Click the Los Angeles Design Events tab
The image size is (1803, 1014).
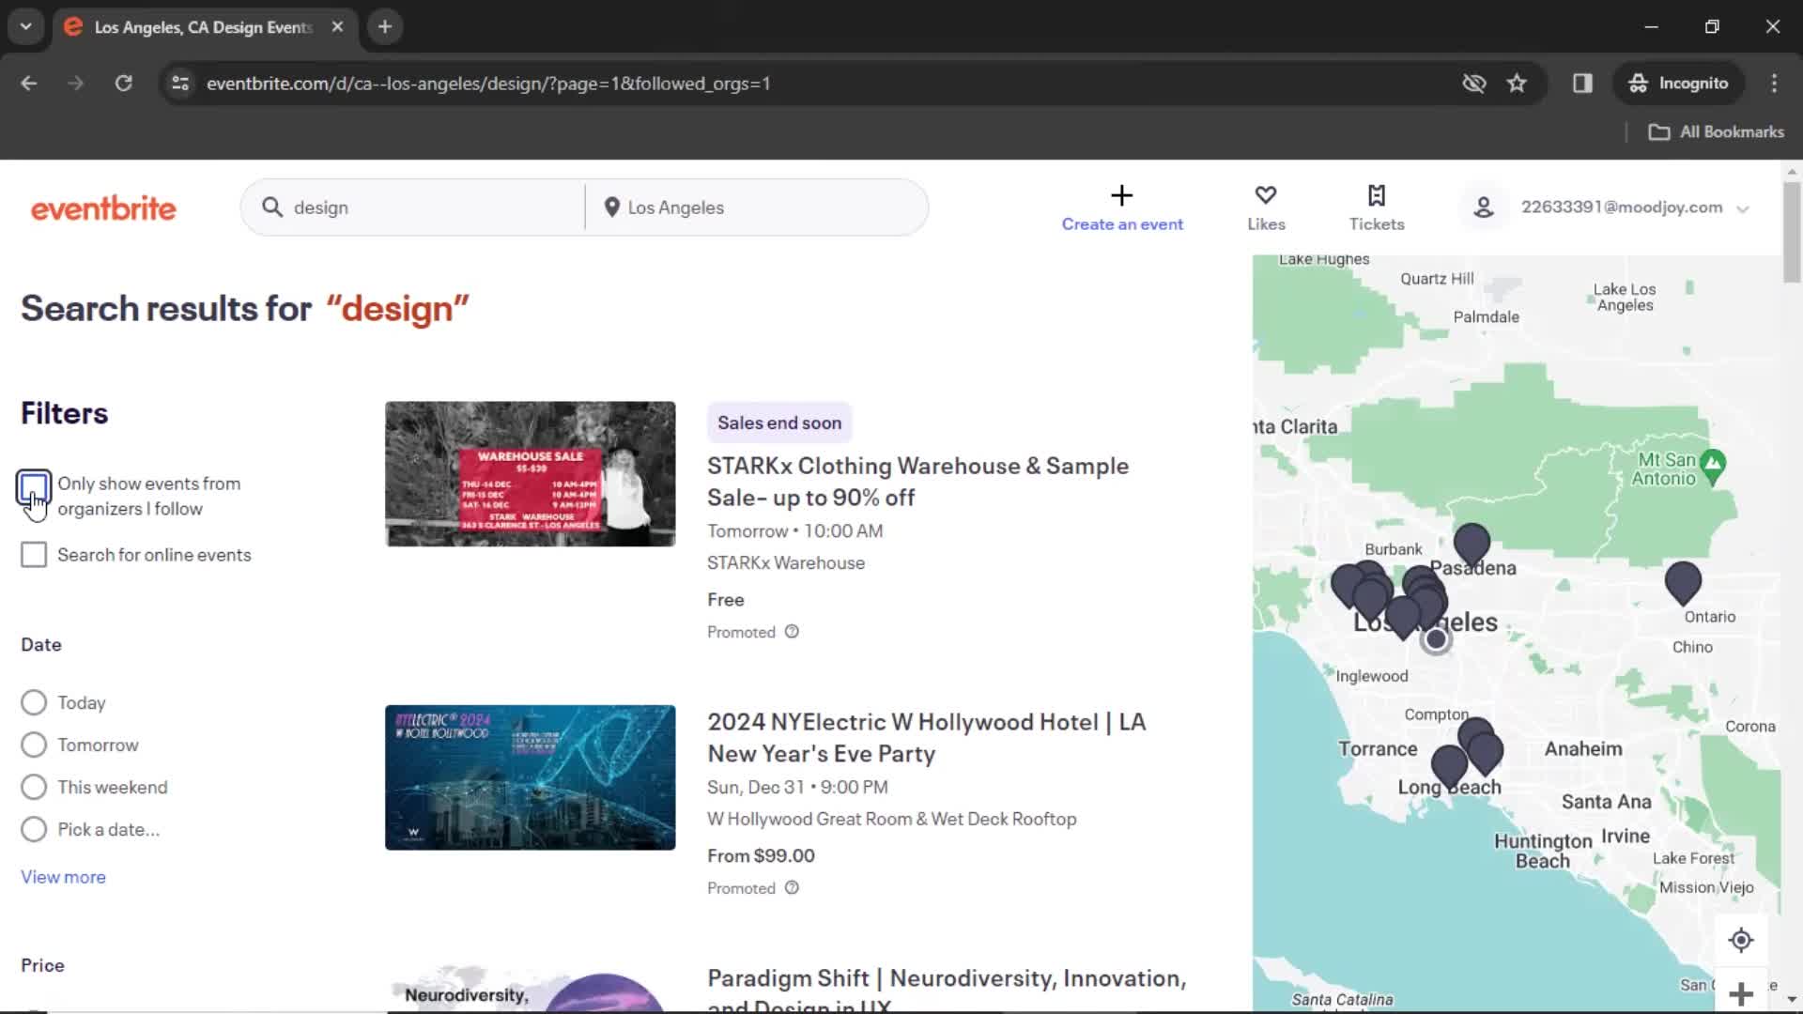202,27
